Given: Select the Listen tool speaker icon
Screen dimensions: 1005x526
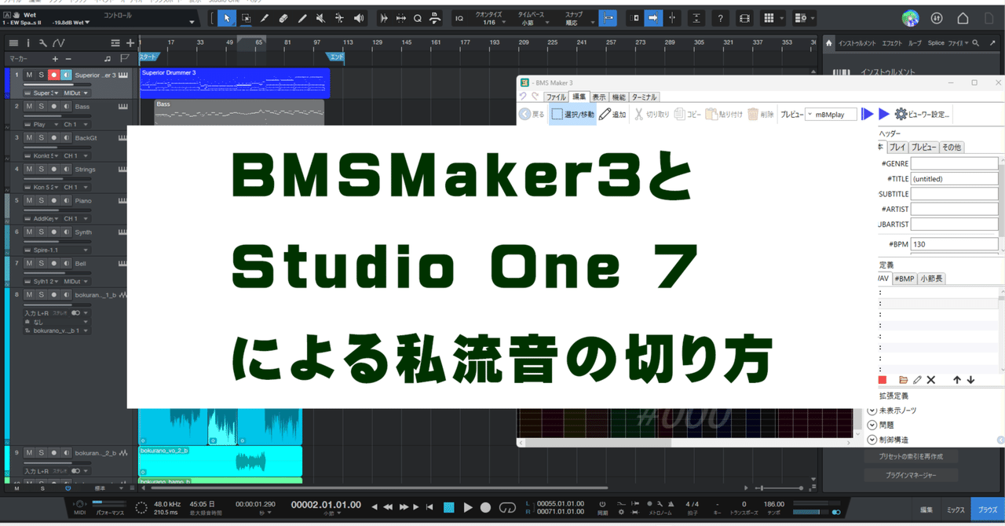Looking at the screenshot, I should pyautogui.click(x=359, y=17).
